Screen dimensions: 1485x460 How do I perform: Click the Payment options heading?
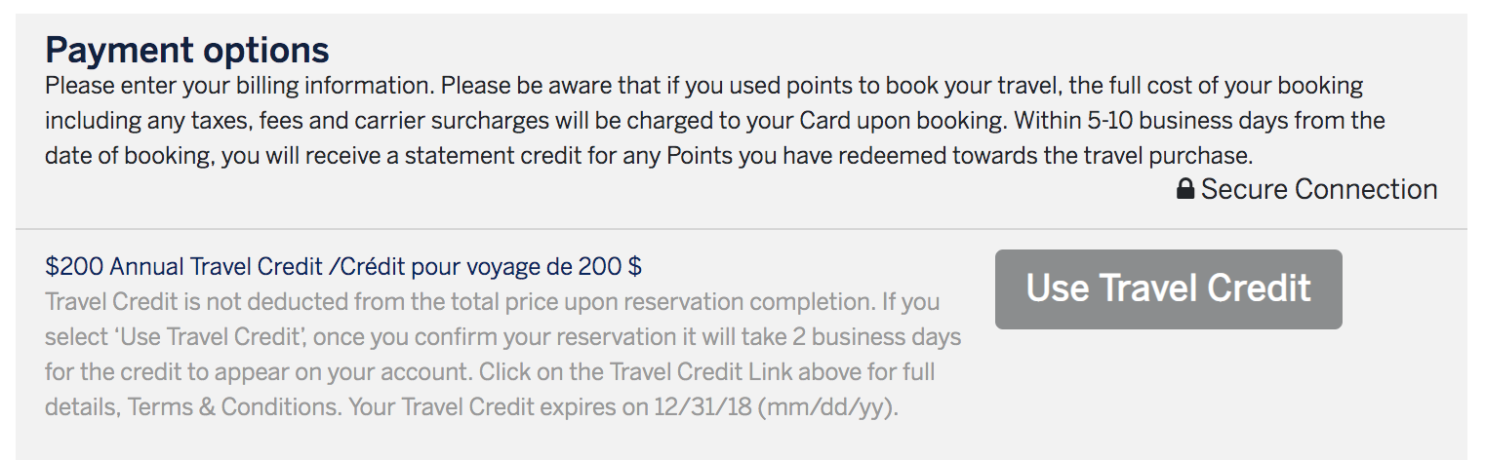click(187, 49)
